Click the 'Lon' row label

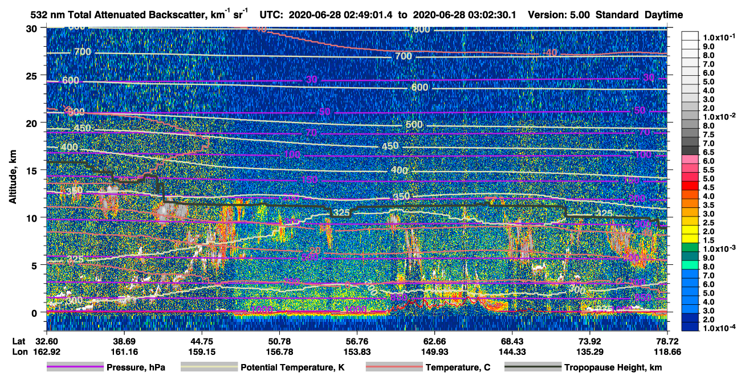pyautogui.click(x=19, y=352)
